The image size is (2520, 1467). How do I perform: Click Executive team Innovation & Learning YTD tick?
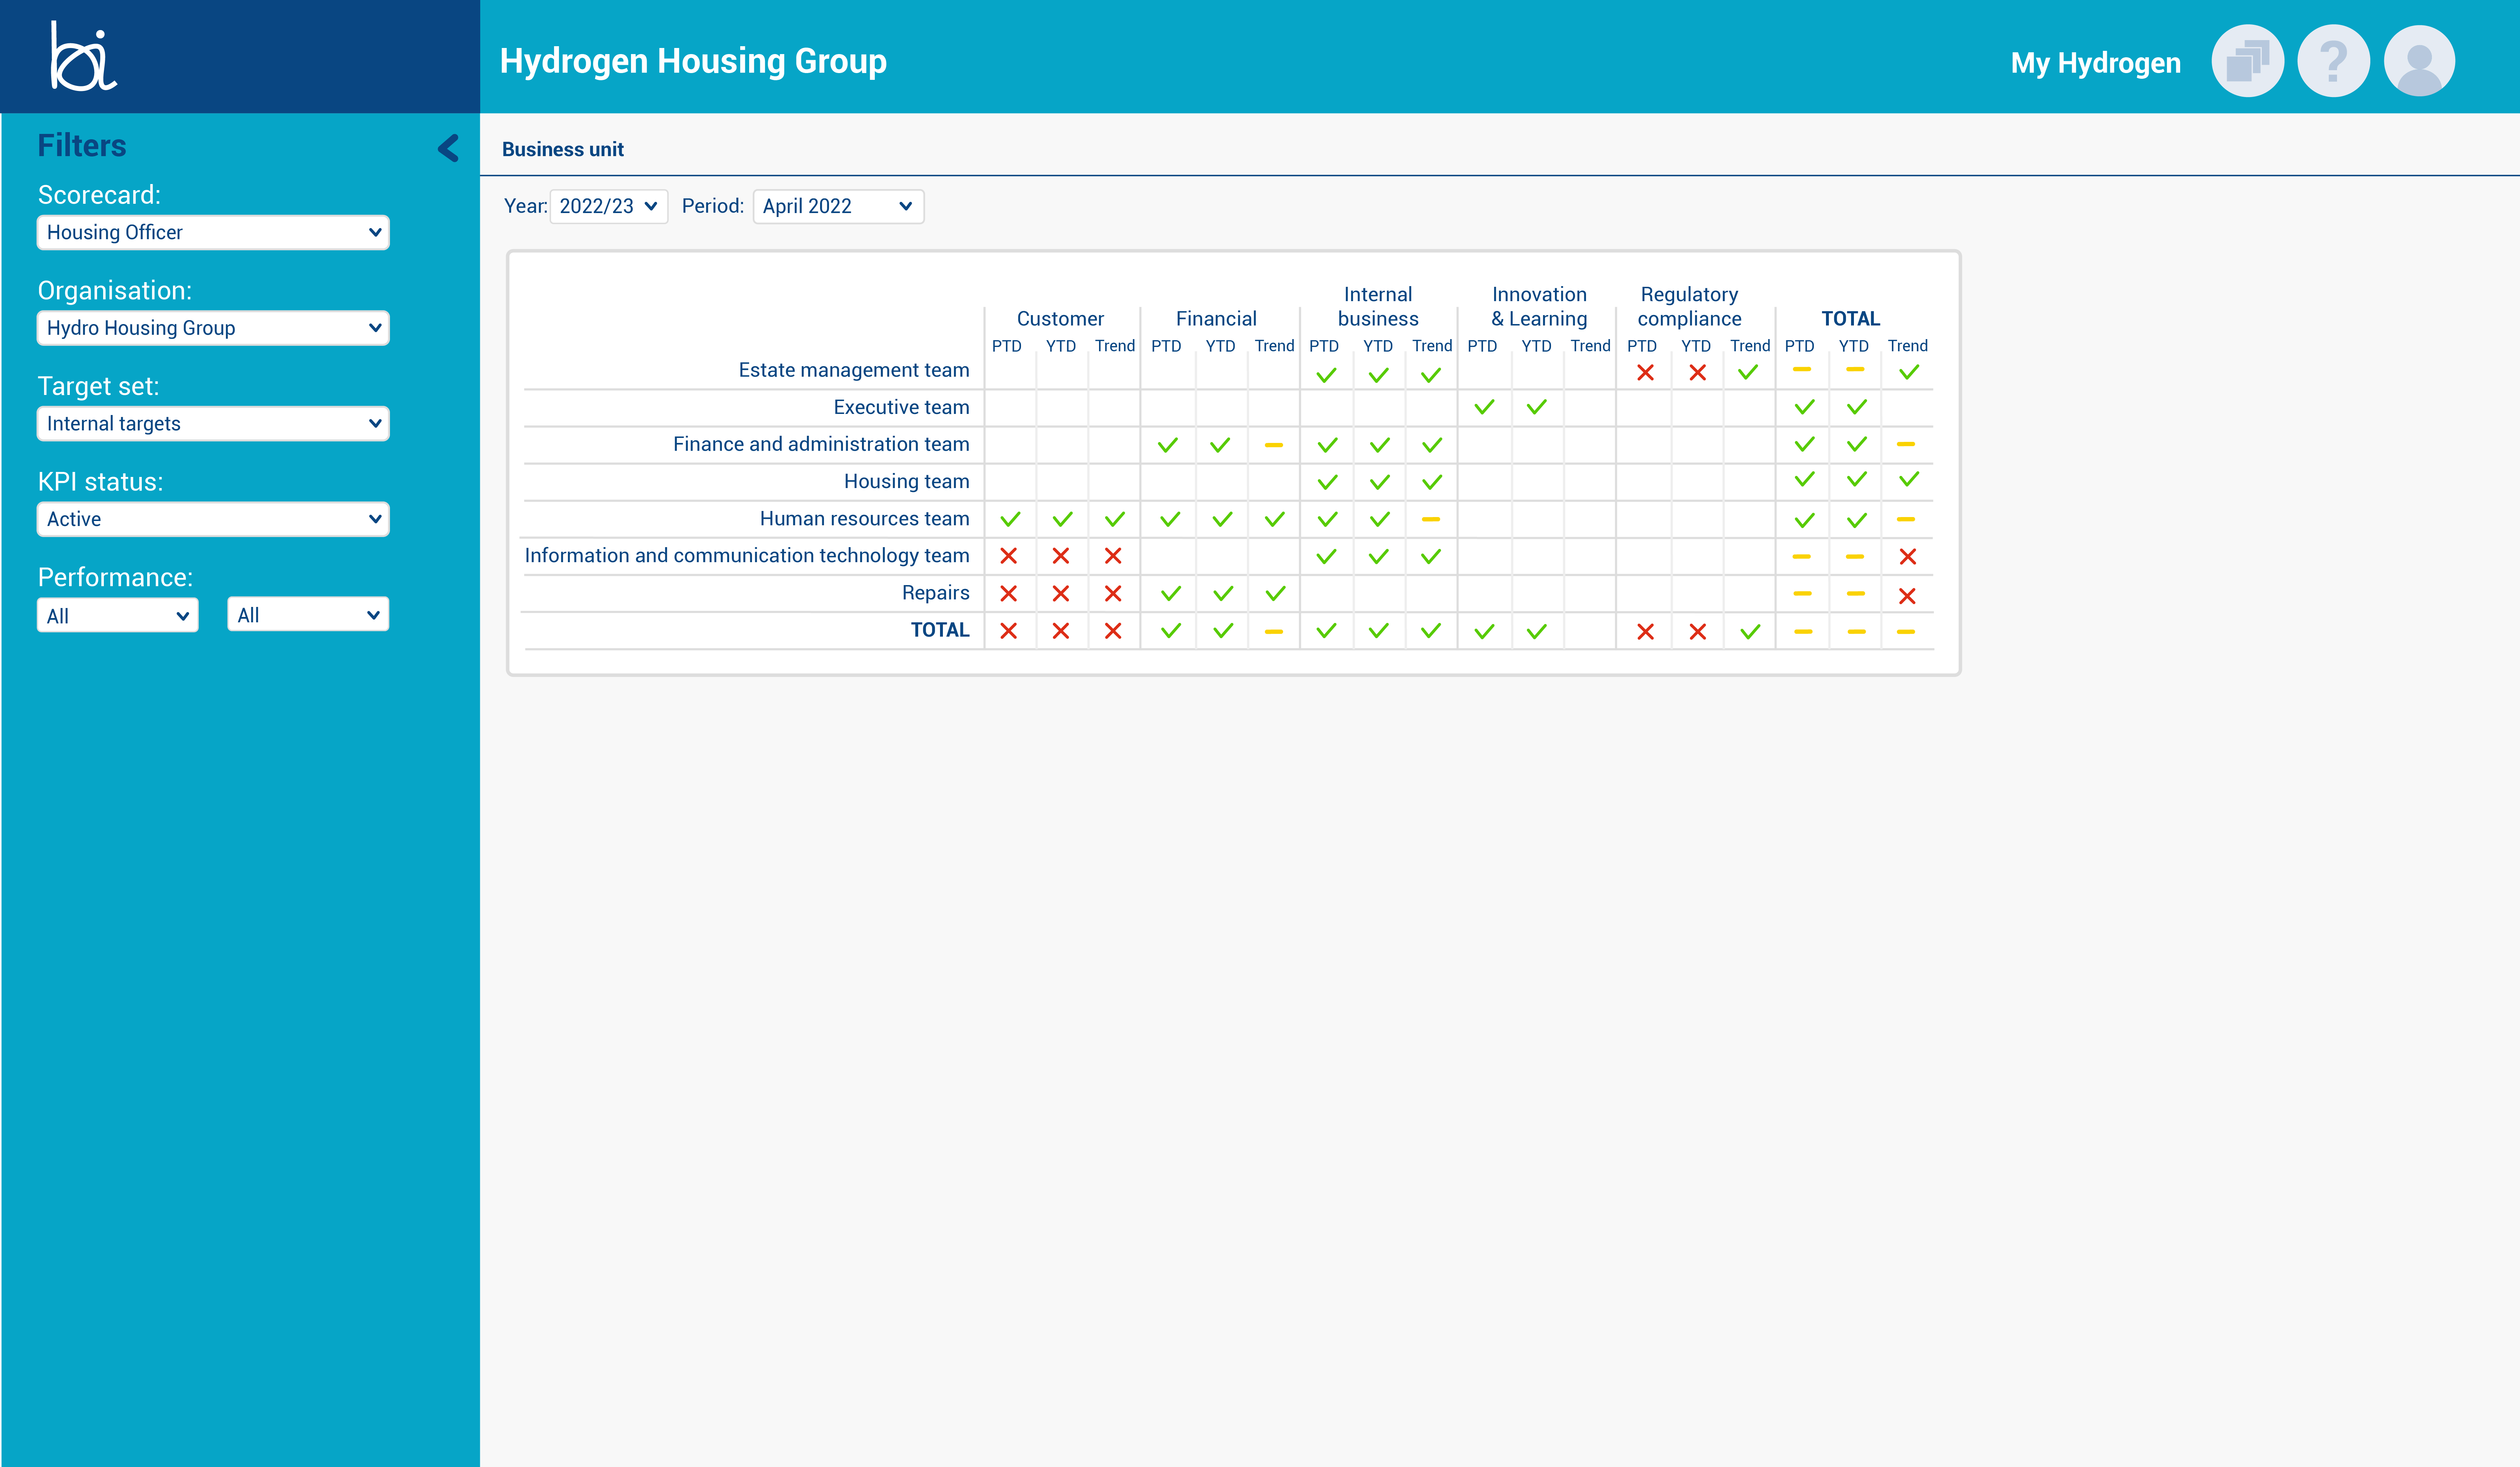1537,407
